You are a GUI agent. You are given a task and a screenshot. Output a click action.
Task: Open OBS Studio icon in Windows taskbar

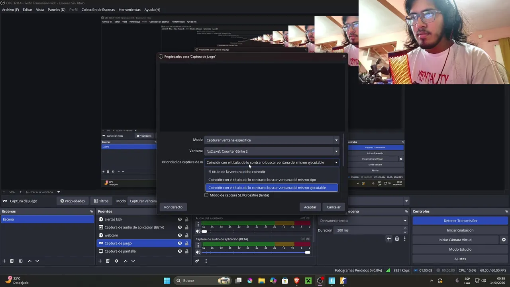click(x=320, y=281)
